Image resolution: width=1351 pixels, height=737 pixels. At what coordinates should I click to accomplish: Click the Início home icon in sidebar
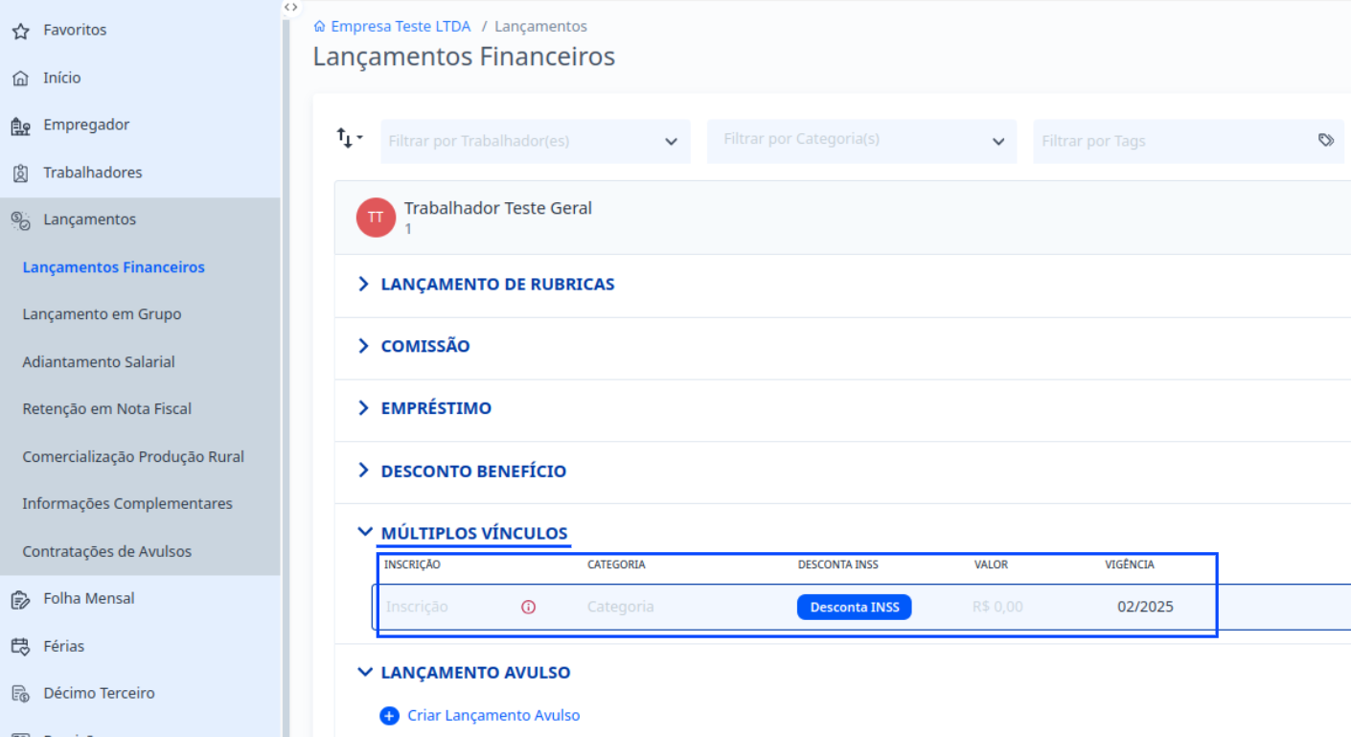tap(20, 79)
